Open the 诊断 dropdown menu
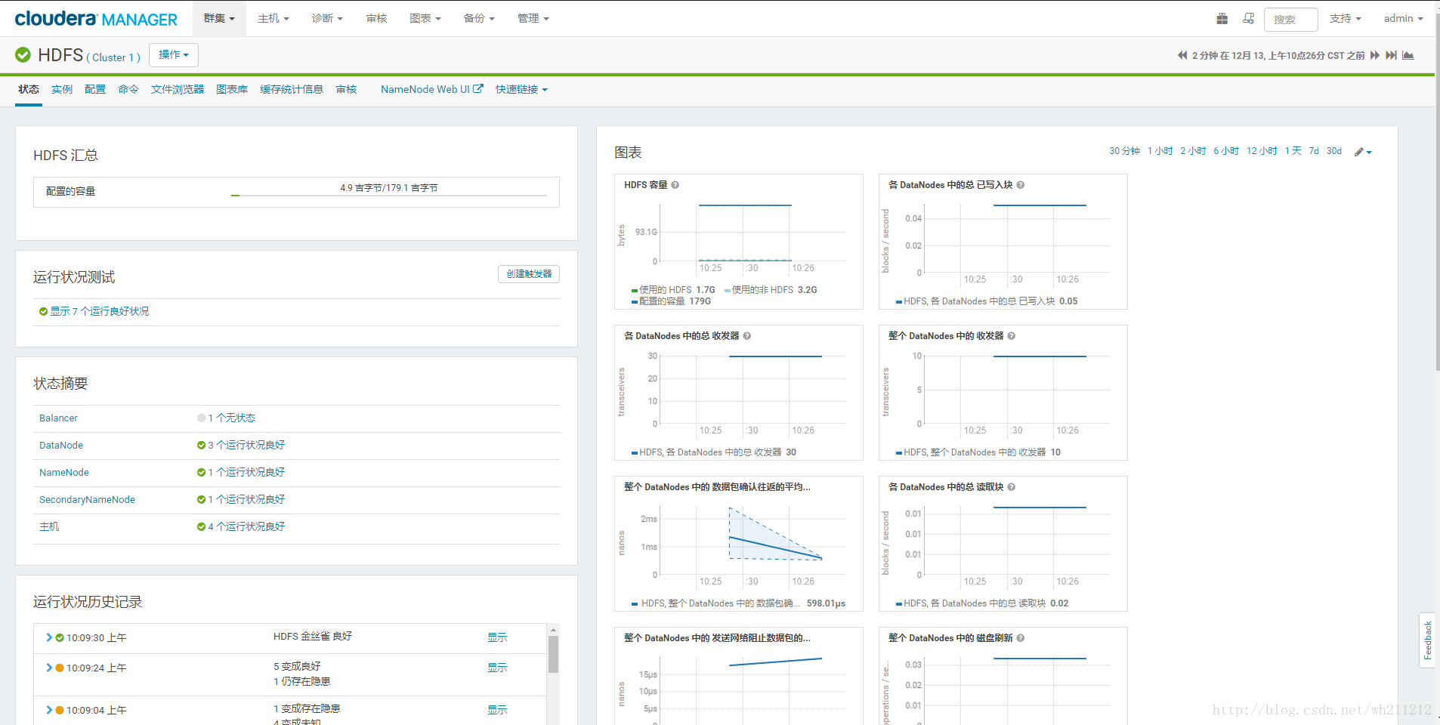This screenshot has height=725, width=1440. pos(327,18)
